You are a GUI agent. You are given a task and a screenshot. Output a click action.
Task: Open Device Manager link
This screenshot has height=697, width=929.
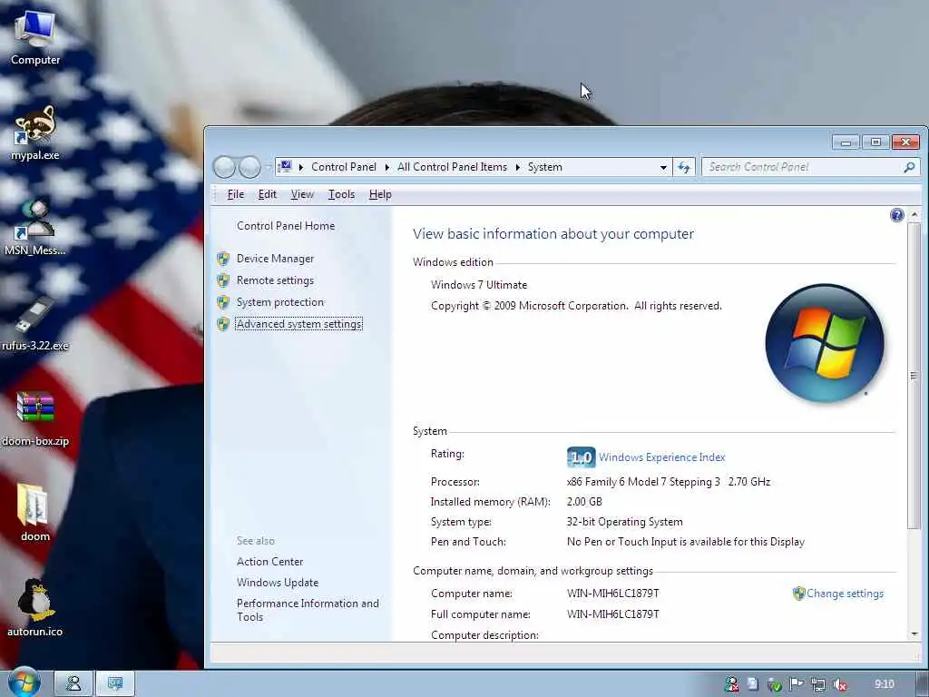coord(276,259)
